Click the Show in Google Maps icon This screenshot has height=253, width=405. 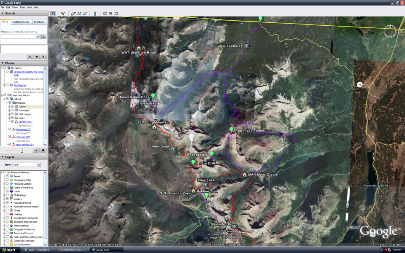click(116, 13)
